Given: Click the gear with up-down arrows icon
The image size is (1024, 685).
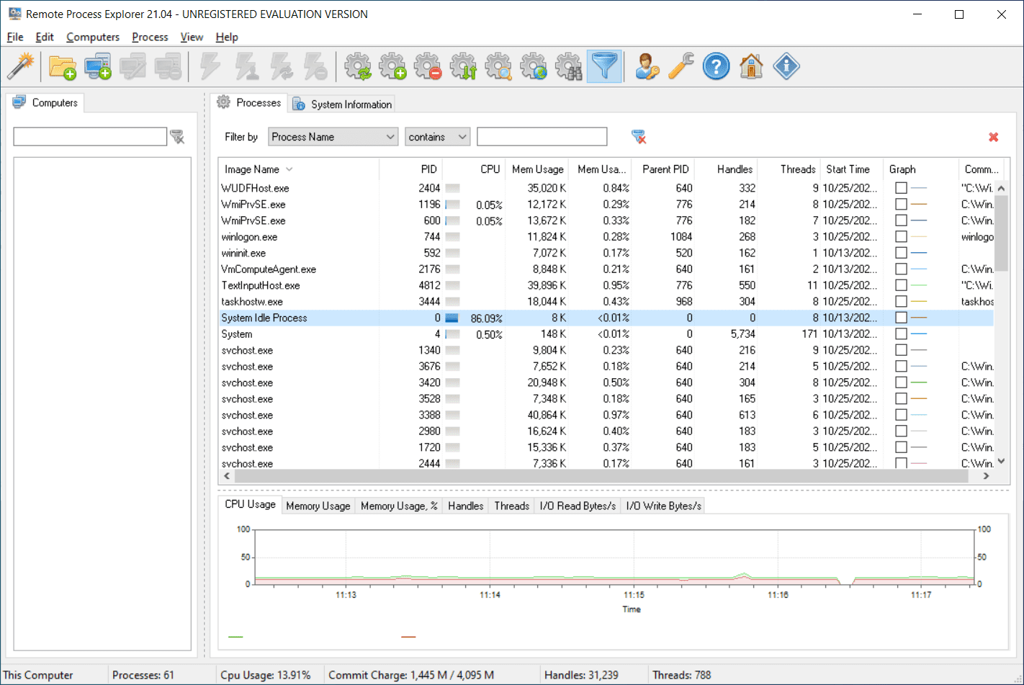Looking at the screenshot, I should pyautogui.click(x=464, y=66).
